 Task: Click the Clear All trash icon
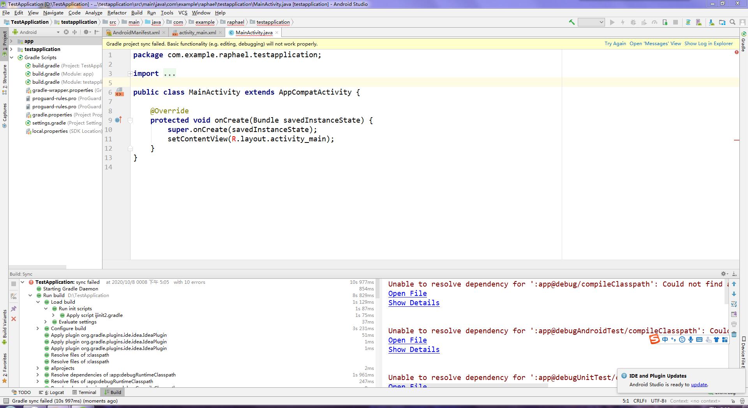tap(734, 334)
